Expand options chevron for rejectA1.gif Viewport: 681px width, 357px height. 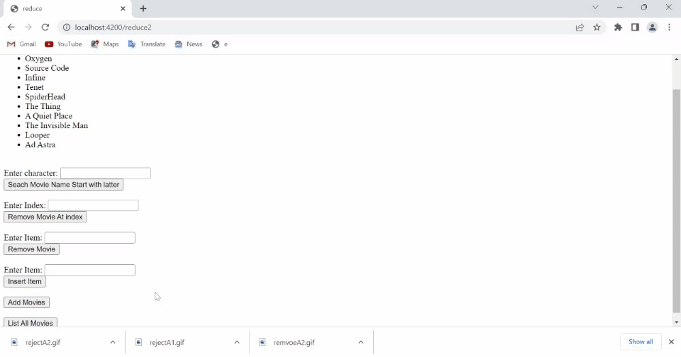[x=237, y=342]
